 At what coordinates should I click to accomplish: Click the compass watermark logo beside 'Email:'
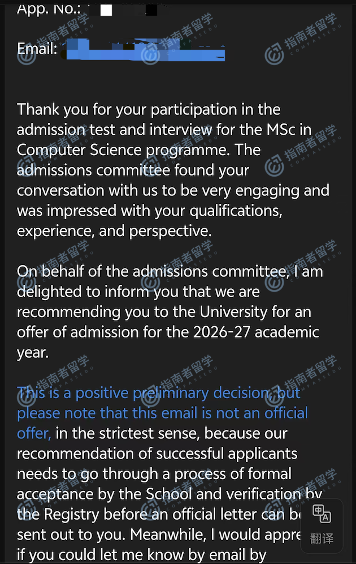coord(26,55)
